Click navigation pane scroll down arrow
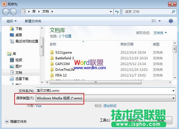 pos(42,82)
